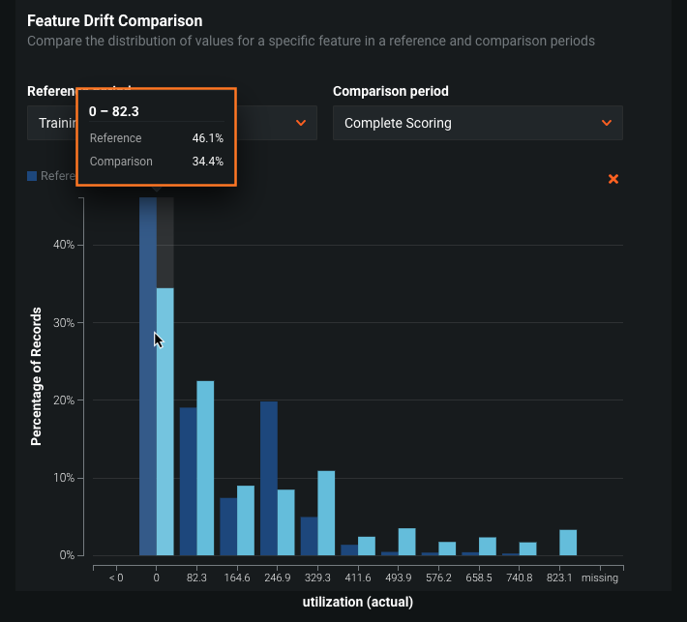Open the Comparison period dropdown

(x=477, y=123)
